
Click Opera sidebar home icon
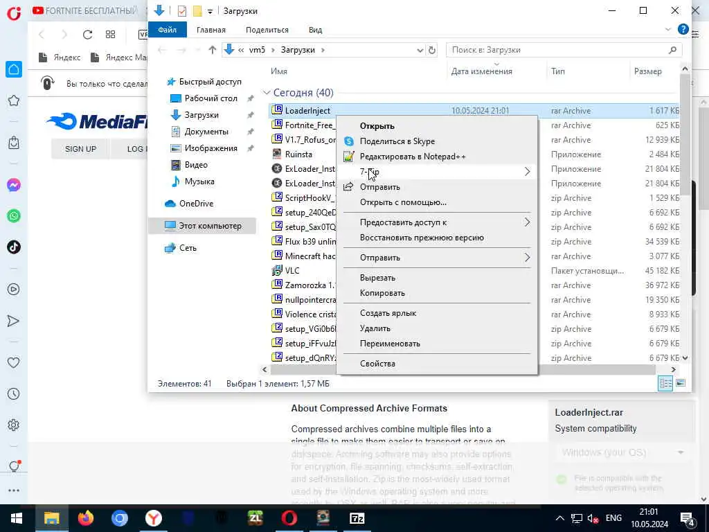[x=14, y=69]
